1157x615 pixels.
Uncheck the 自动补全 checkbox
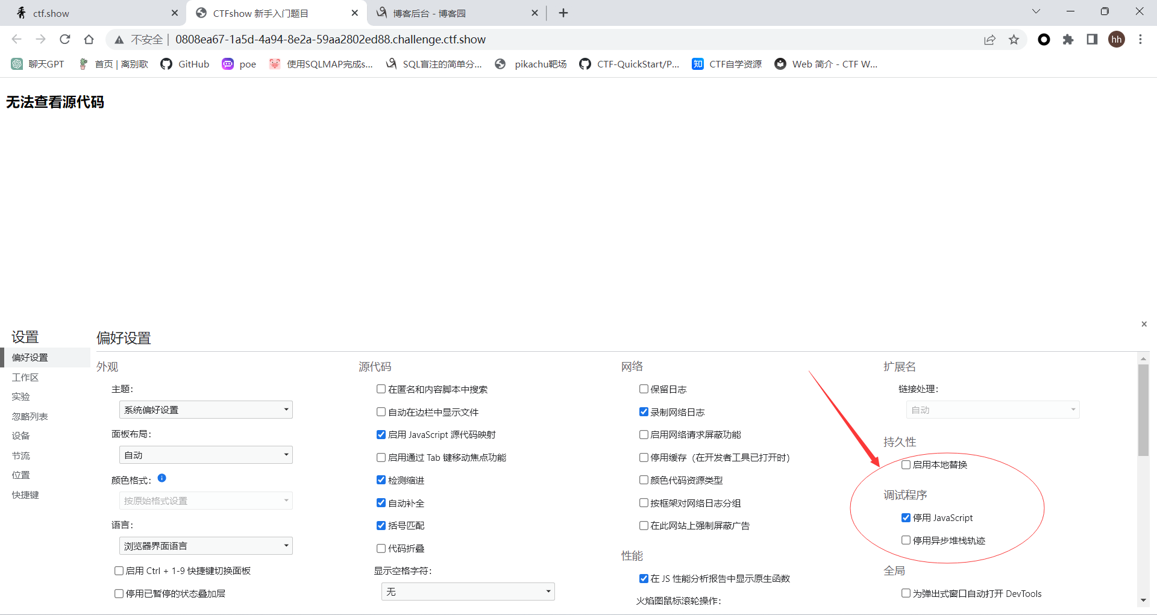pos(381,503)
